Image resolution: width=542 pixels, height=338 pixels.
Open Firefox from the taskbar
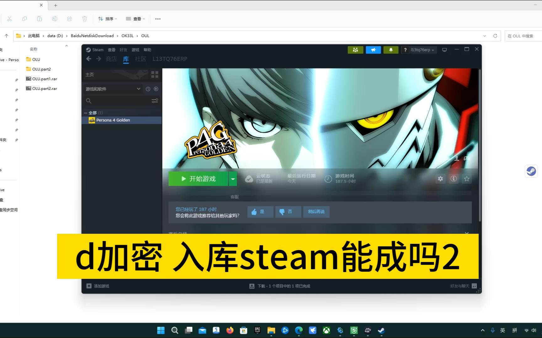pyautogui.click(x=230, y=330)
